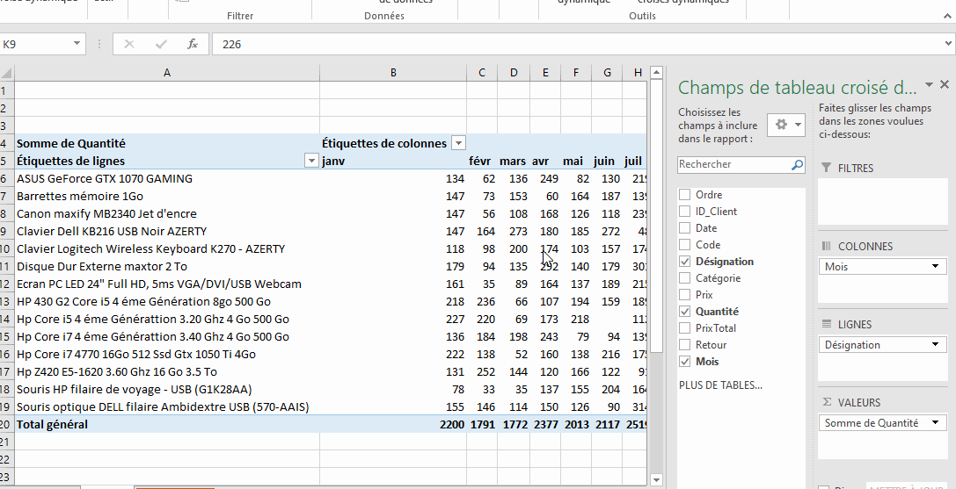The width and height of the screenshot is (956, 489).
Task: Click the PLUS DE TABLES link
Action: pos(720,385)
